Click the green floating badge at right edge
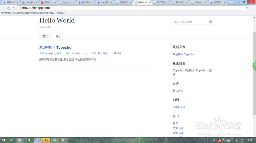 (x=254, y=65)
